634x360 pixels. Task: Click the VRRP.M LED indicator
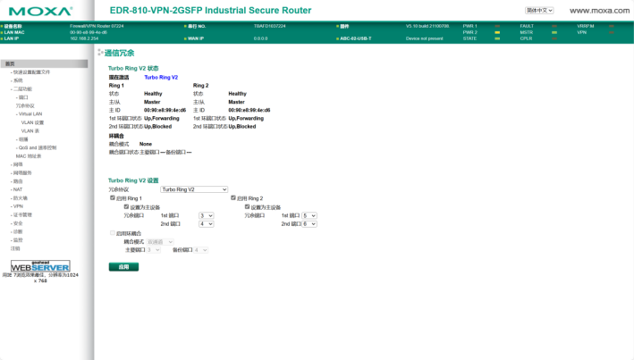[x=612, y=26]
